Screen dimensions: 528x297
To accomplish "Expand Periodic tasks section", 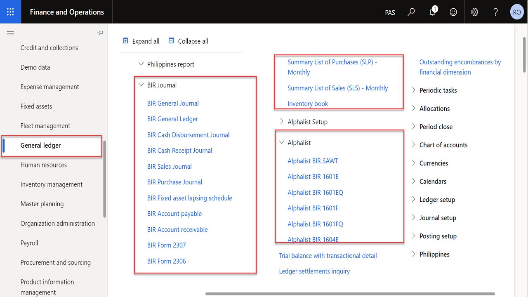I will (x=414, y=90).
